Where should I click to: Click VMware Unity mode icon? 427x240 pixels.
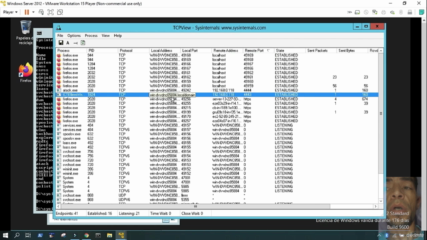60,12
